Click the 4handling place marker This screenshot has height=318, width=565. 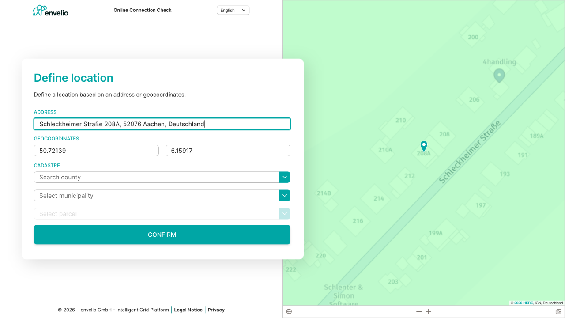(499, 76)
